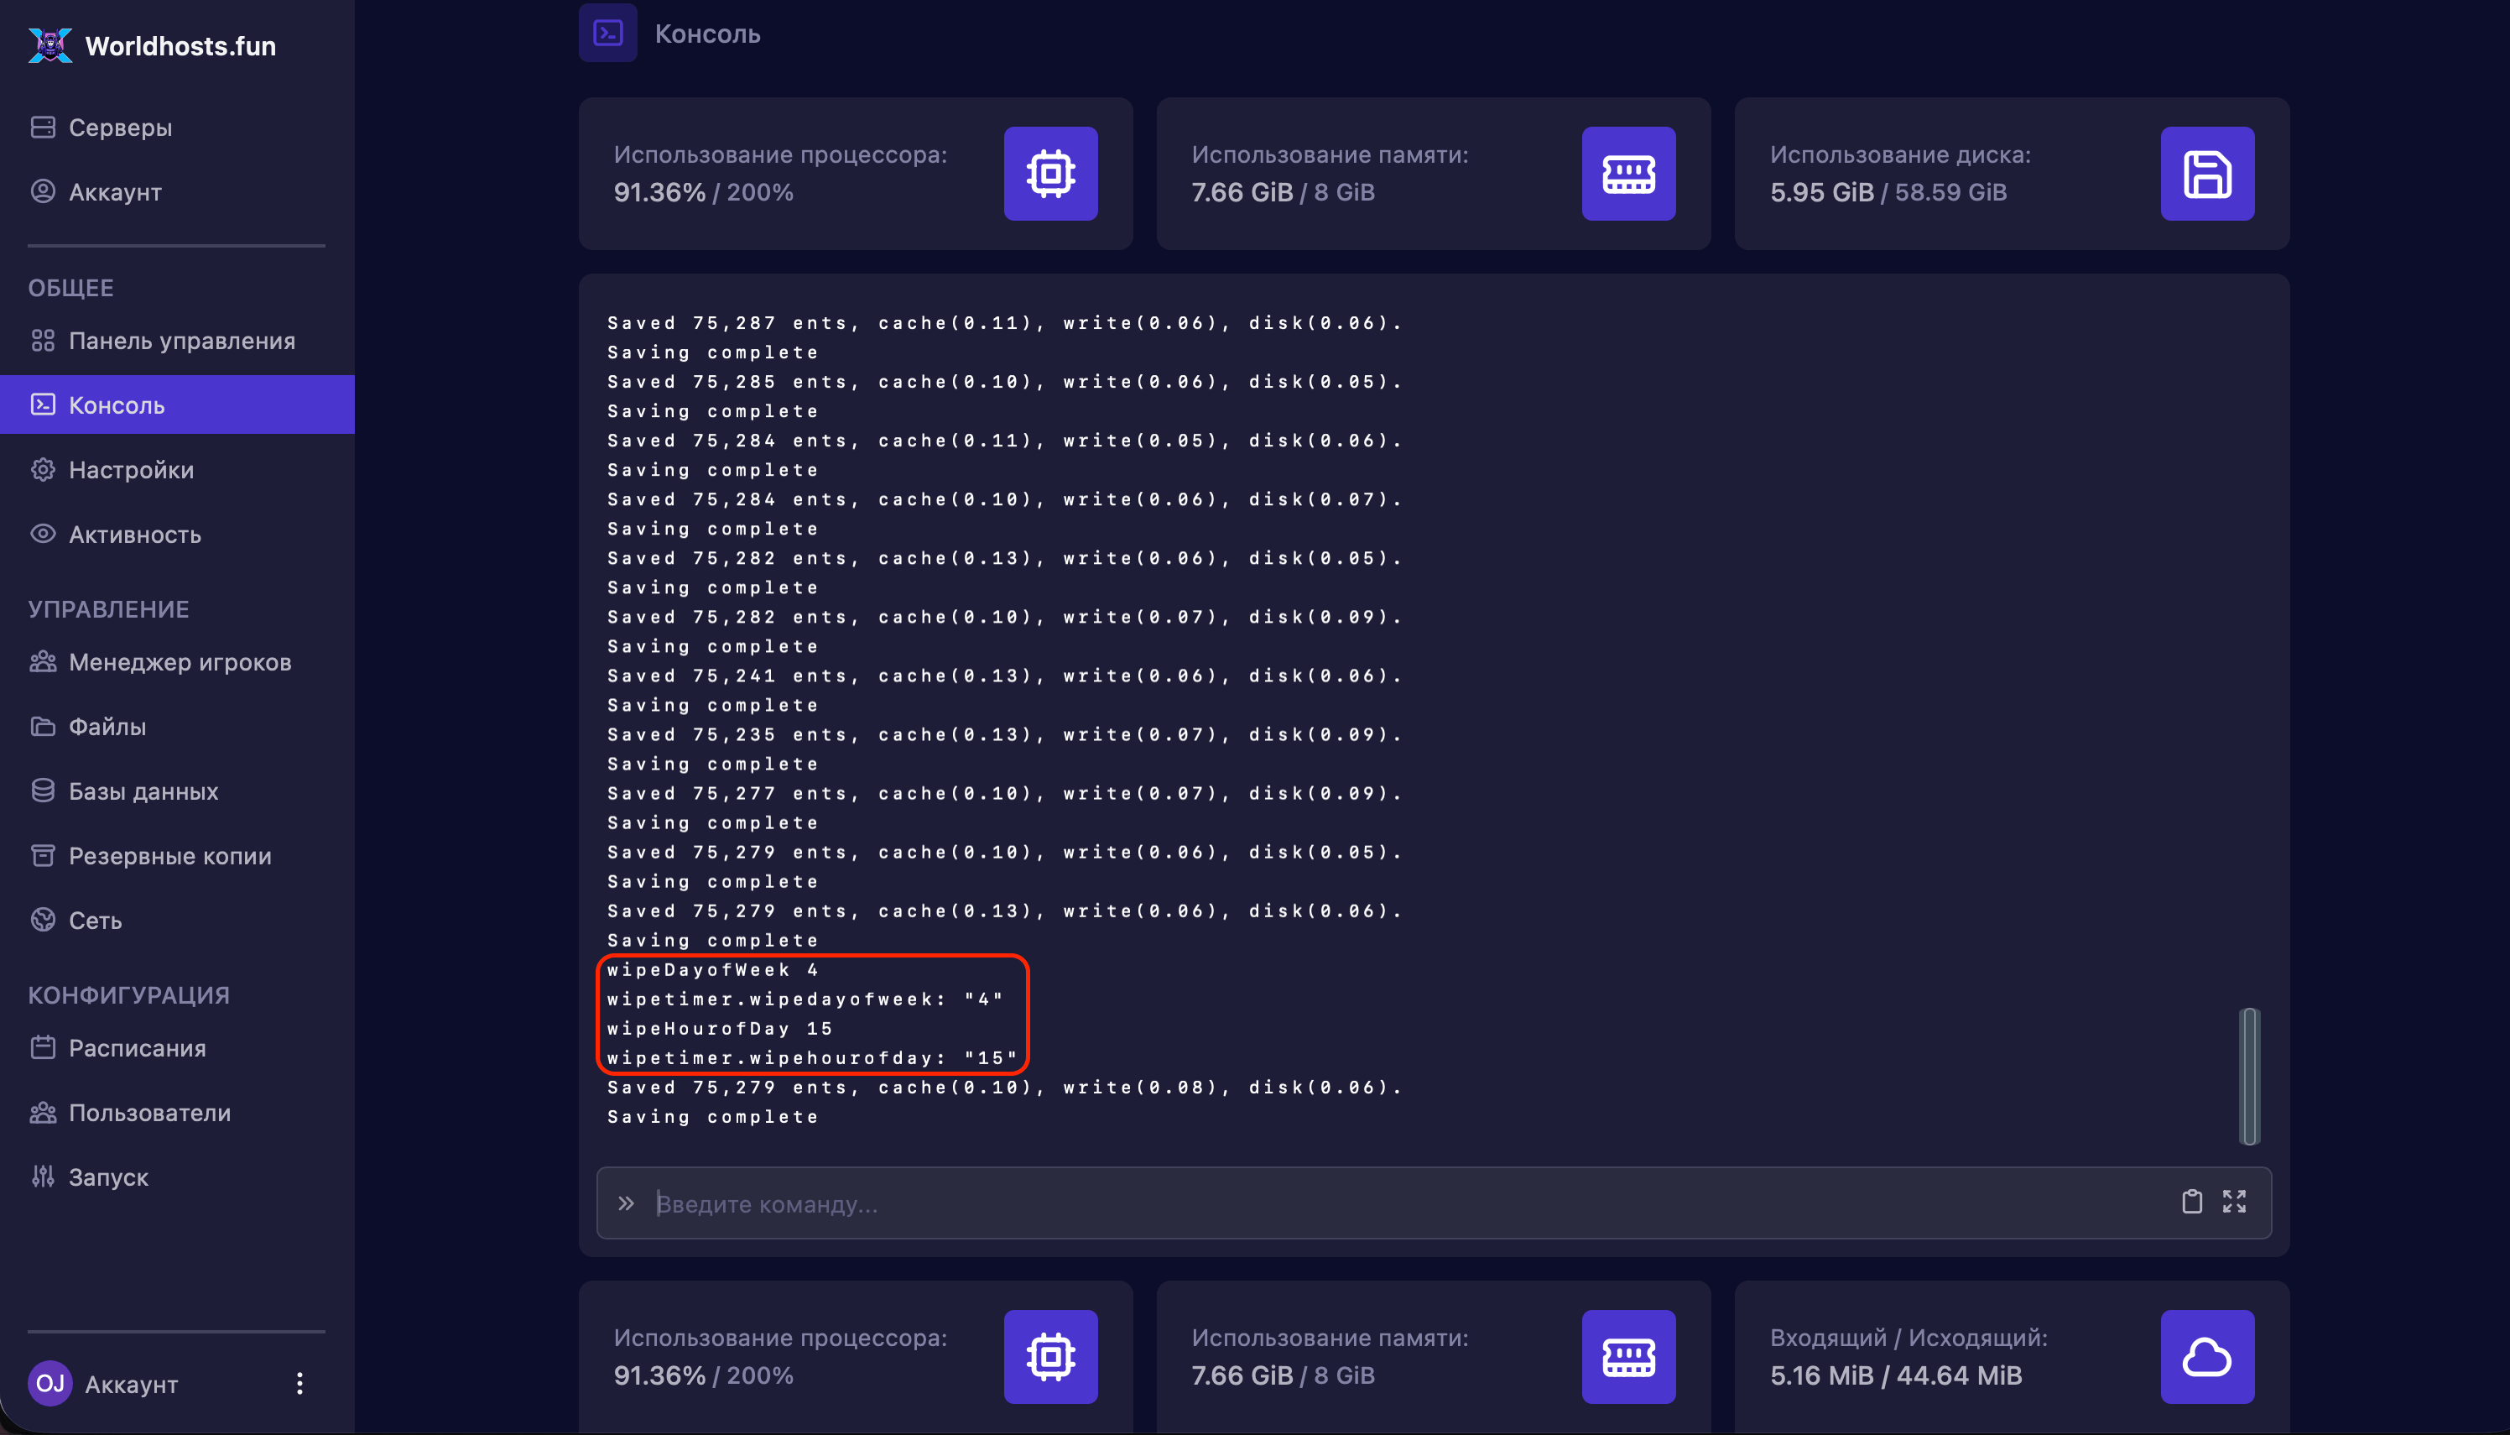Click the fullscreen expand console icon

pyautogui.click(x=2234, y=1202)
